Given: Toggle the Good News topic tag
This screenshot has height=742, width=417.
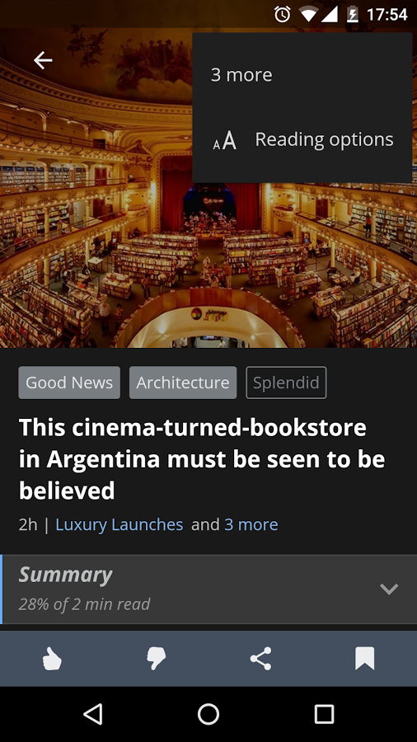Looking at the screenshot, I should [69, 383].
